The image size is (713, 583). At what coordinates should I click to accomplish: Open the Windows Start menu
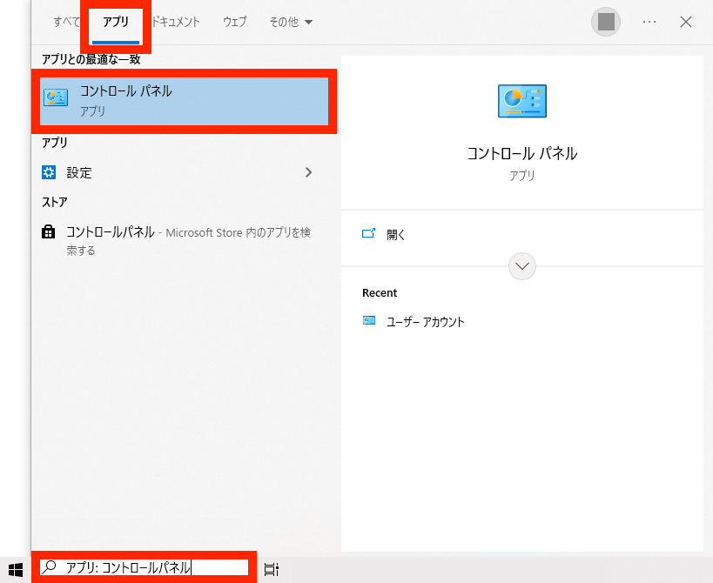click(x=16, y=569)
